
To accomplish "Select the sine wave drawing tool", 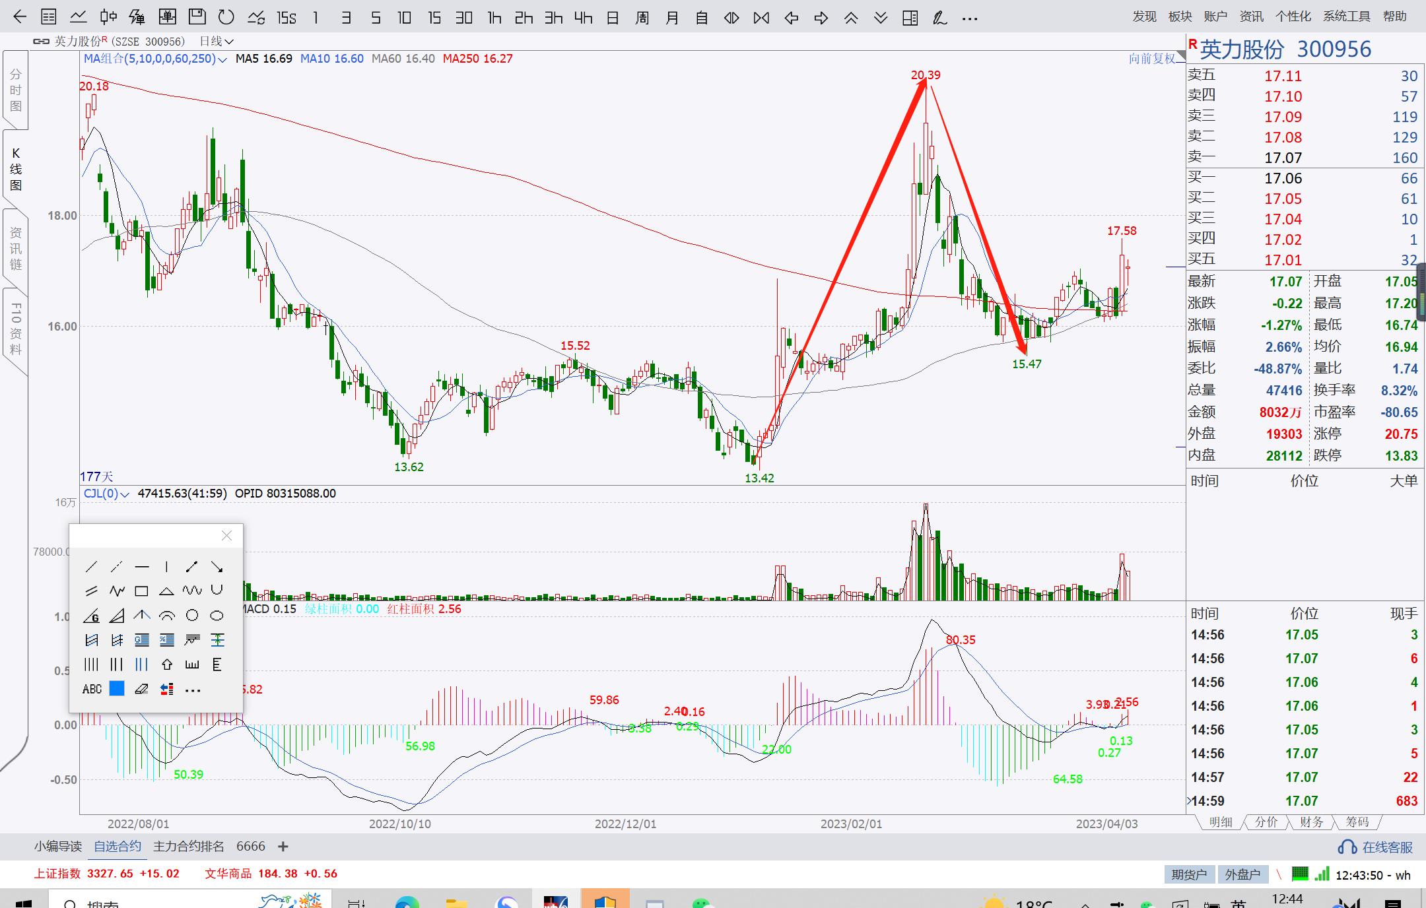I will [x=191, y=591].
